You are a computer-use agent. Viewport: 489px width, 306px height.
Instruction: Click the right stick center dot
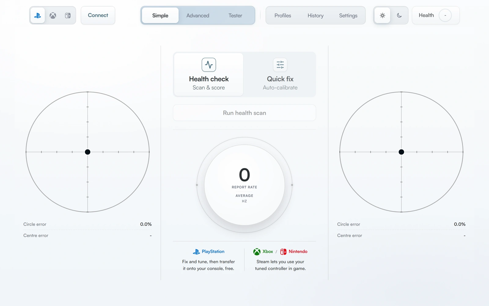click(401, 152)
